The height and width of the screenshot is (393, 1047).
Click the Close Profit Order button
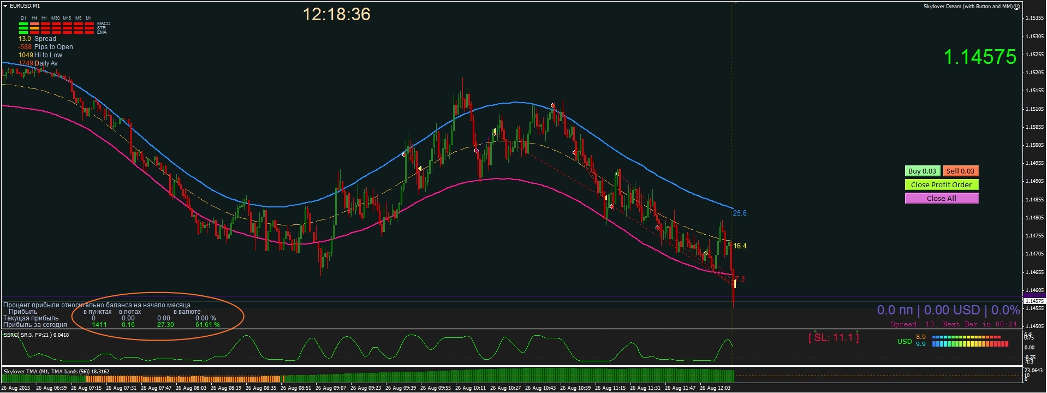[x=942, y=184]
